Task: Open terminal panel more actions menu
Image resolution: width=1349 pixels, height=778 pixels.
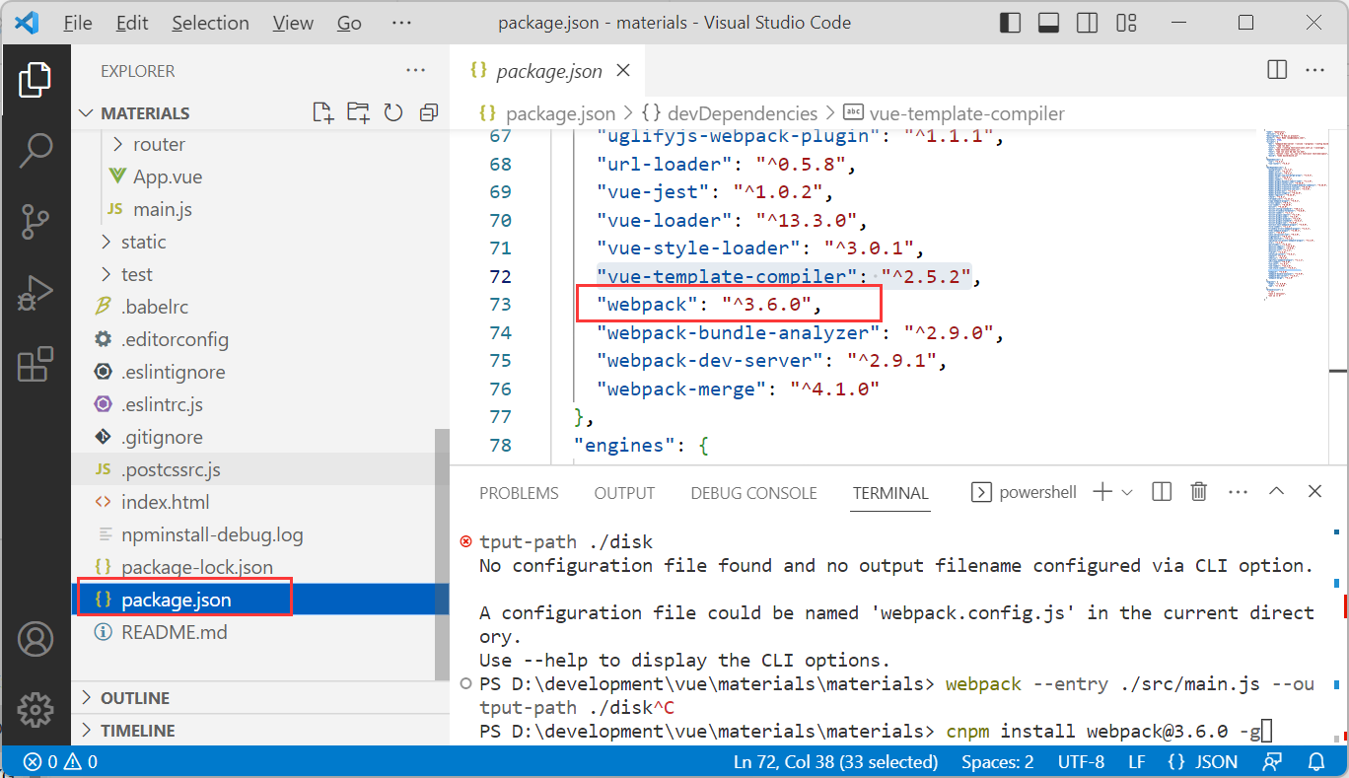Action: [x=1238, y=492]
